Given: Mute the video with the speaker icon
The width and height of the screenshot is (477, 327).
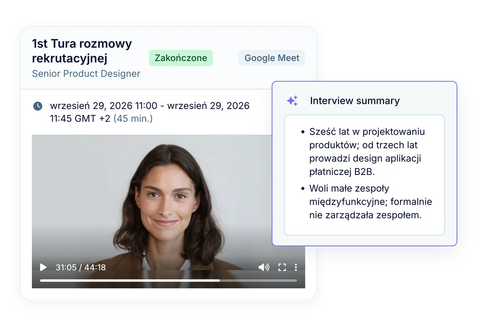Looking at the screenshot, I should [x=264, y=267].
